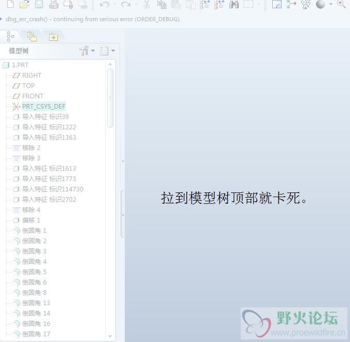Image resolution: width=350 pixels, height=342 pixels.
Task: Click the Copy icon in toolbar
Action: pos(162,4)
